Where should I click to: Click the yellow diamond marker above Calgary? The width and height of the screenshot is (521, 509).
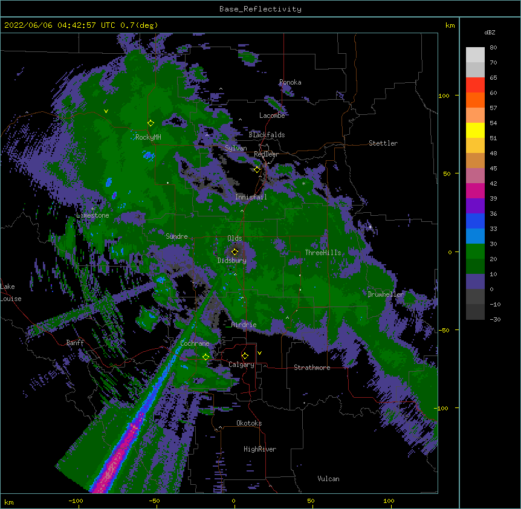245,356
